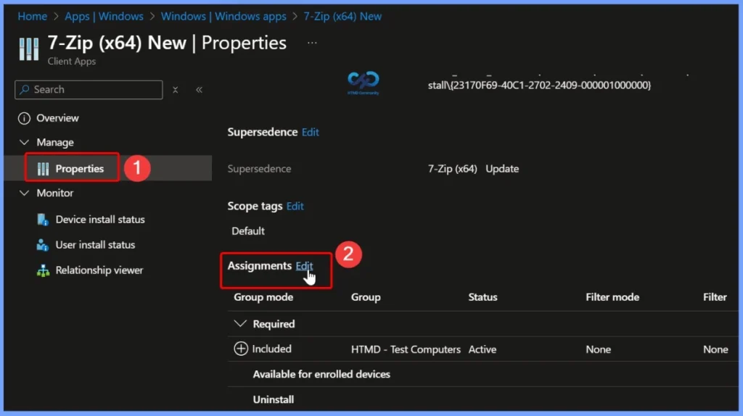The height and width of the screenshot is (416, 743).
Task: Clear the search with X icon
Action: (176, 89)
